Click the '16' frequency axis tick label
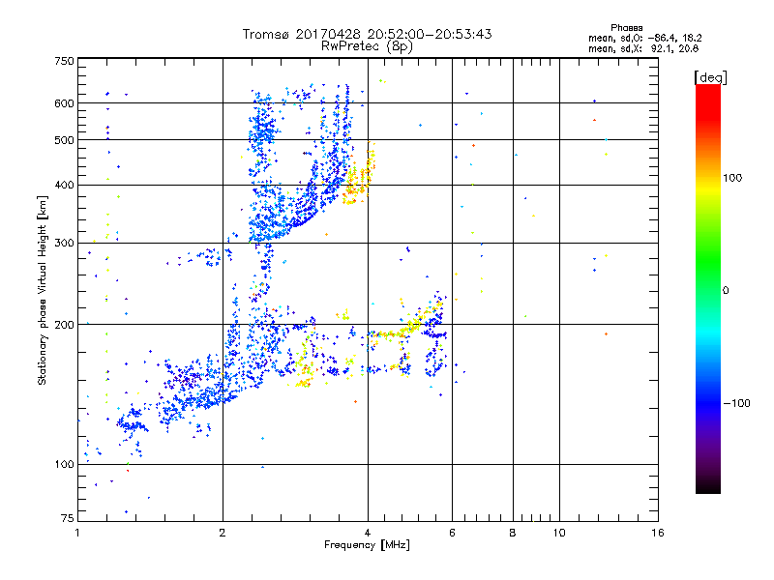 (658, 533)
